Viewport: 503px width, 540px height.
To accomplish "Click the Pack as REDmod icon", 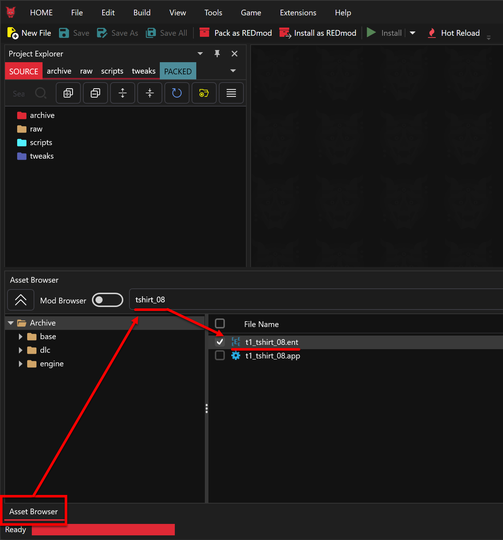I will tap(204, 33).
